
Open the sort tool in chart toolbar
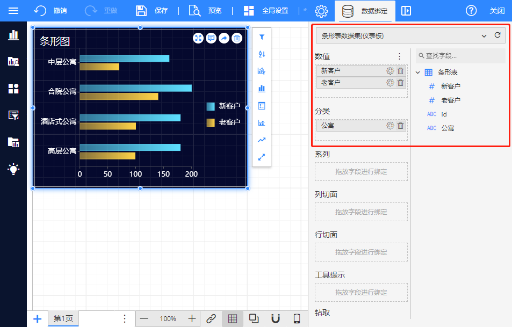262,54
